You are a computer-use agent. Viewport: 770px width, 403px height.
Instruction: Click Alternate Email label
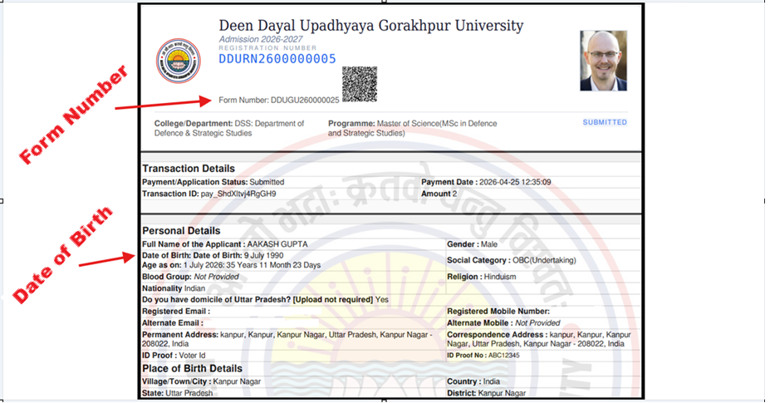pyautogui.click(x=173, y=323)
